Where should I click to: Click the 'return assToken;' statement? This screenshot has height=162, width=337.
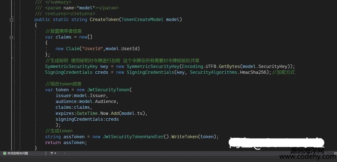[x=66, y=143]
